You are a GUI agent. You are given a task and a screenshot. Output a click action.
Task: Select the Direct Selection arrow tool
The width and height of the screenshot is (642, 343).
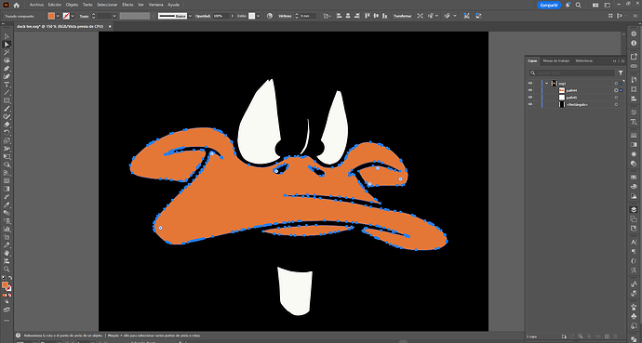[7, 45]
